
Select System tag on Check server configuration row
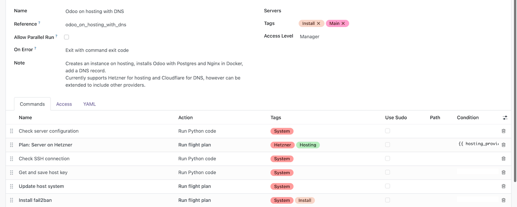282,131
